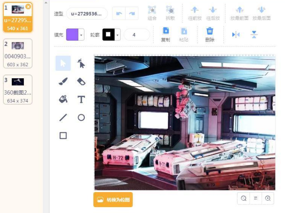Image resolution: width=285 pixels, height=213 pixels.
Task: Click the costume name field u=2729536...
Action: pos(87,13)
